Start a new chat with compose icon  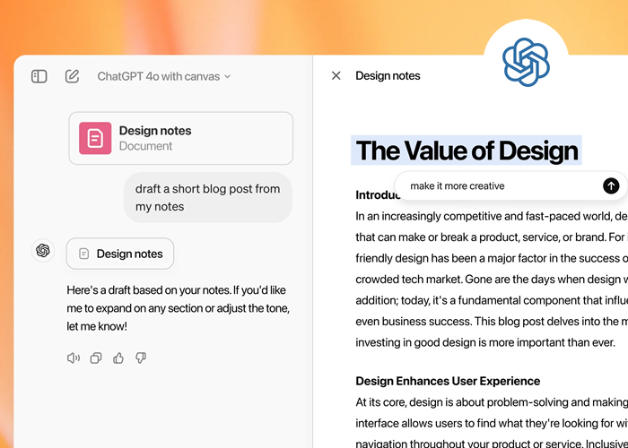[x=72, y=76]
